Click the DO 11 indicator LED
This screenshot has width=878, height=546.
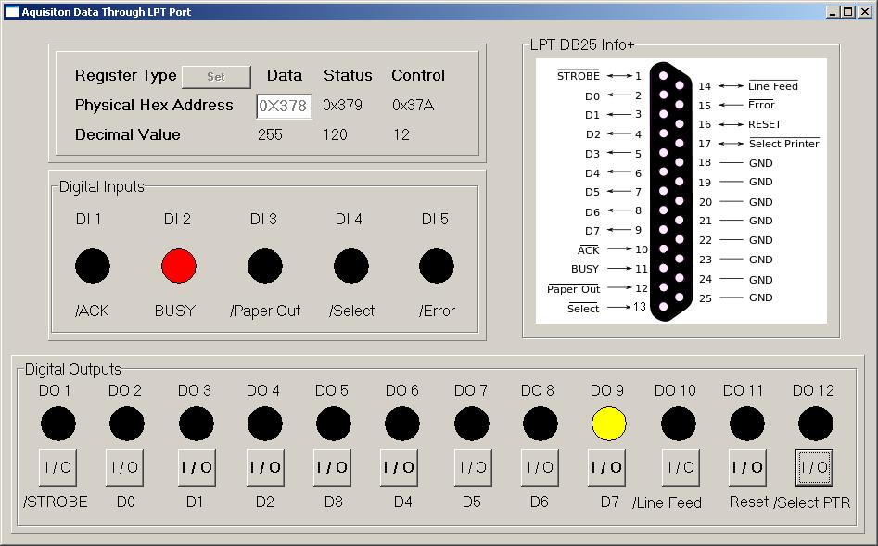click(747, 424)
